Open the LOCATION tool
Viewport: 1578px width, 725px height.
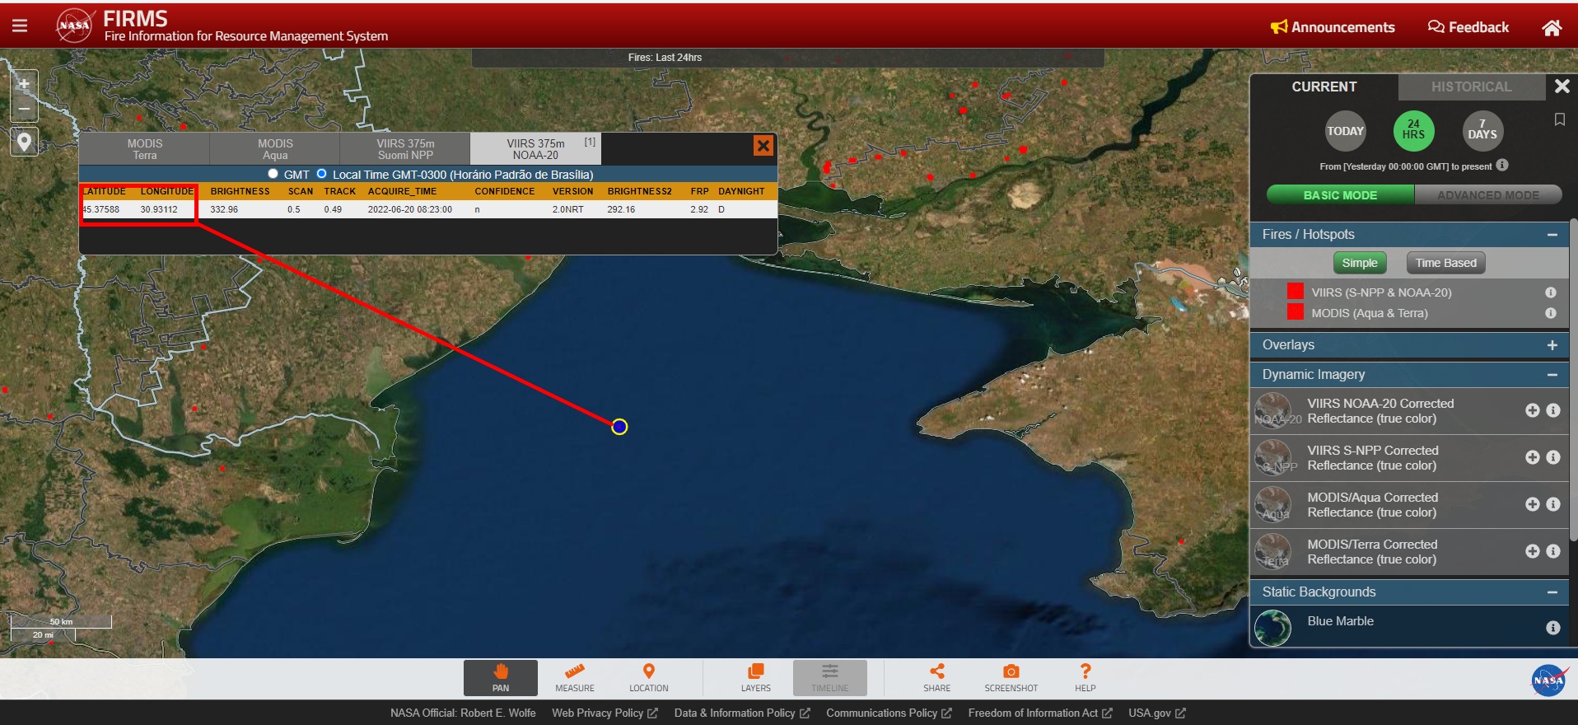tap(649, 678)
